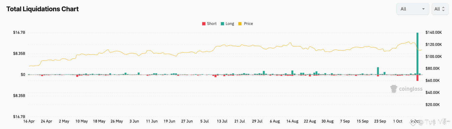Open the All dropdown with down caret
This screenshot has width=452, height=129.
(412, 9)
